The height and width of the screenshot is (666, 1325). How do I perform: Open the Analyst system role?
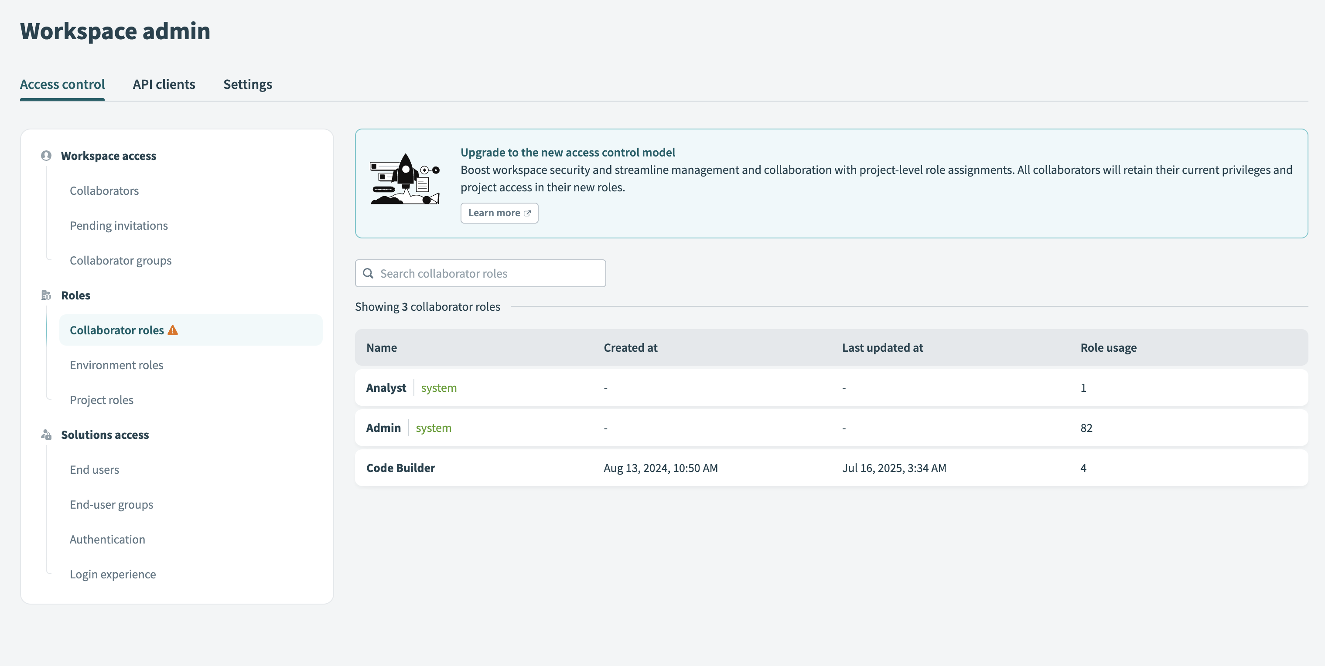386,388
